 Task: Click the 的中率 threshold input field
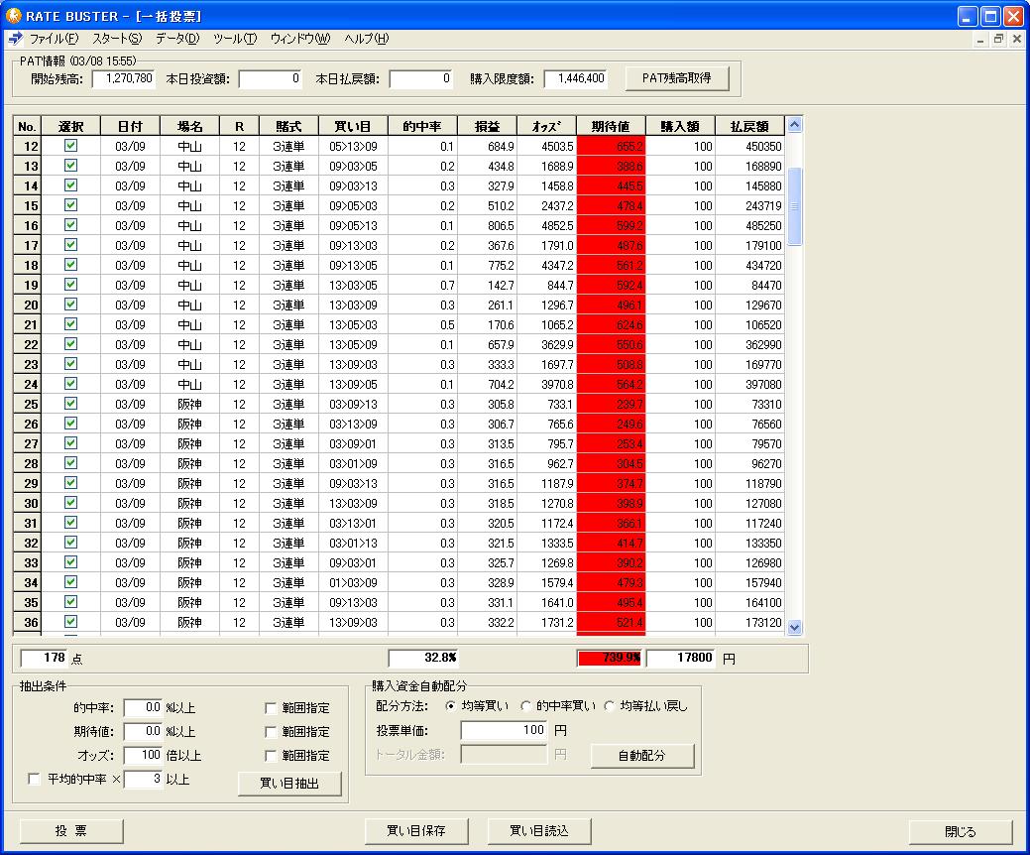(143, 708)
